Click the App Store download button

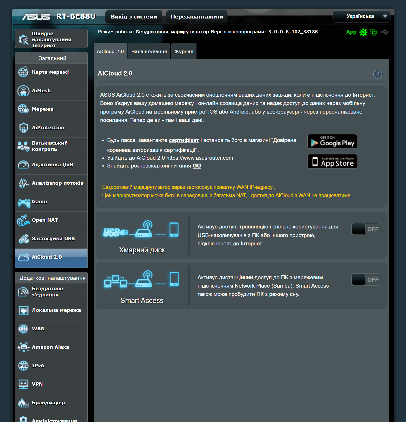point(333,161)
